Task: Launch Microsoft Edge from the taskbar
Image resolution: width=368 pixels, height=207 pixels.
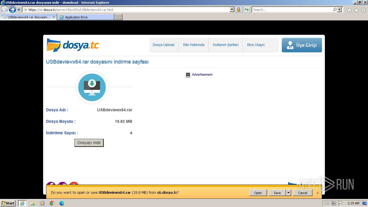Action: click(x=62, y=203)
